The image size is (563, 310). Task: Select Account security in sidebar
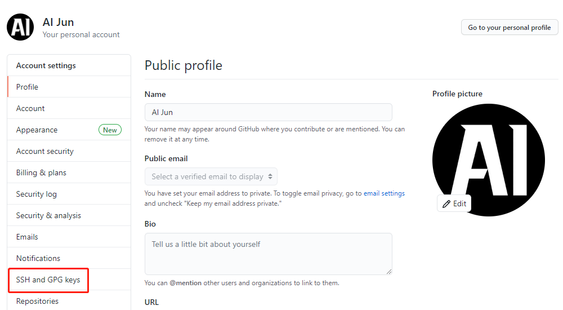coord(45,151)
